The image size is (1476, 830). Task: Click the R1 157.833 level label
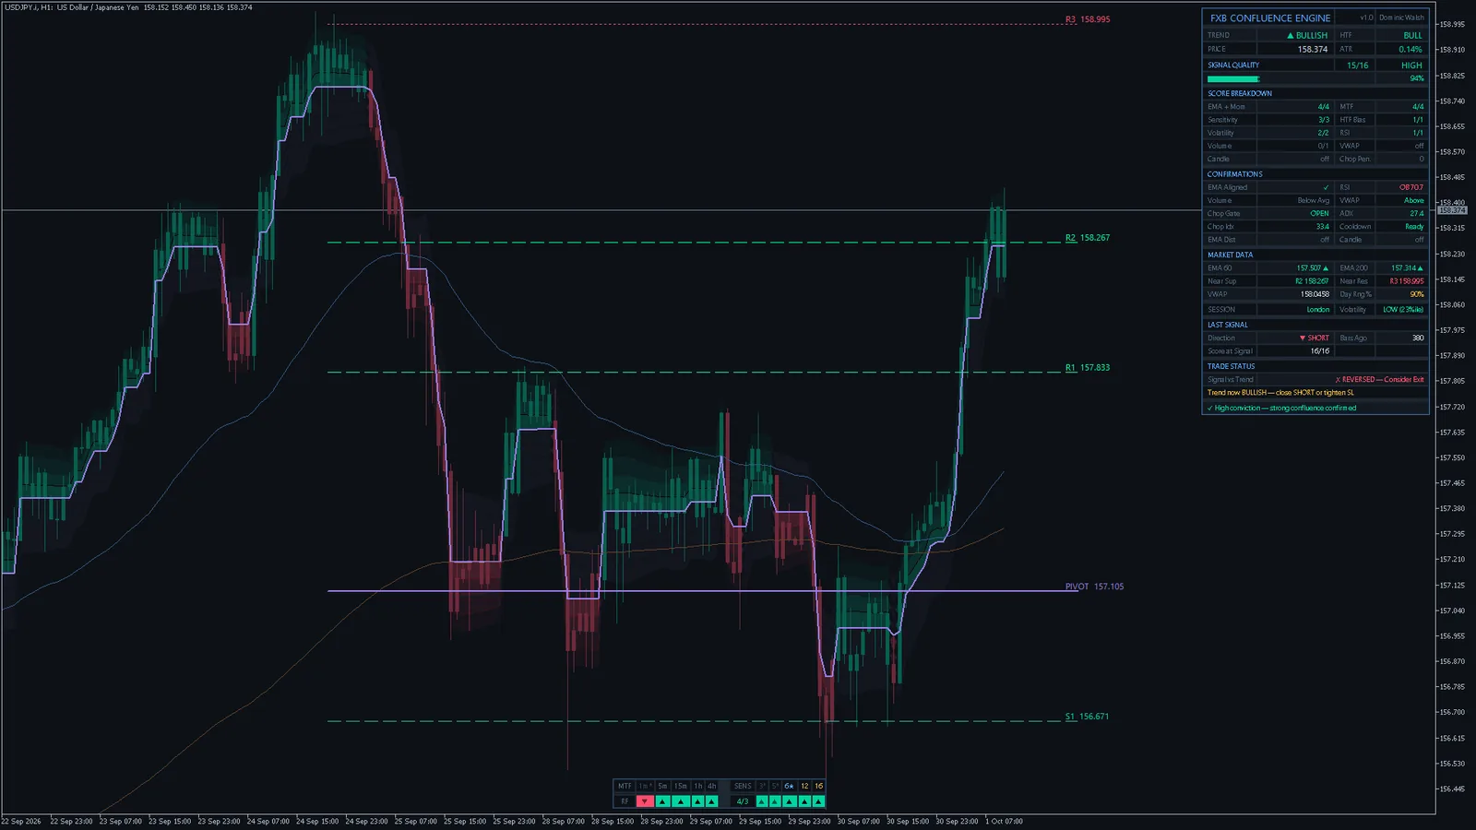tap(1088, 368)
